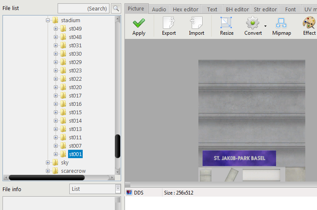Select the st017 tree item

pyautogui.click(x=75, y=95)
